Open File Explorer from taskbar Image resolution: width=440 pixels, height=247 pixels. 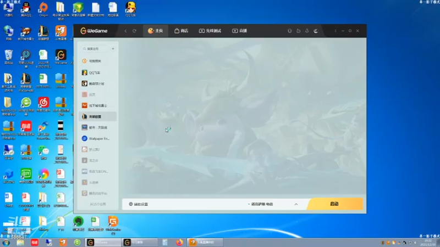[x=20, y=243]
